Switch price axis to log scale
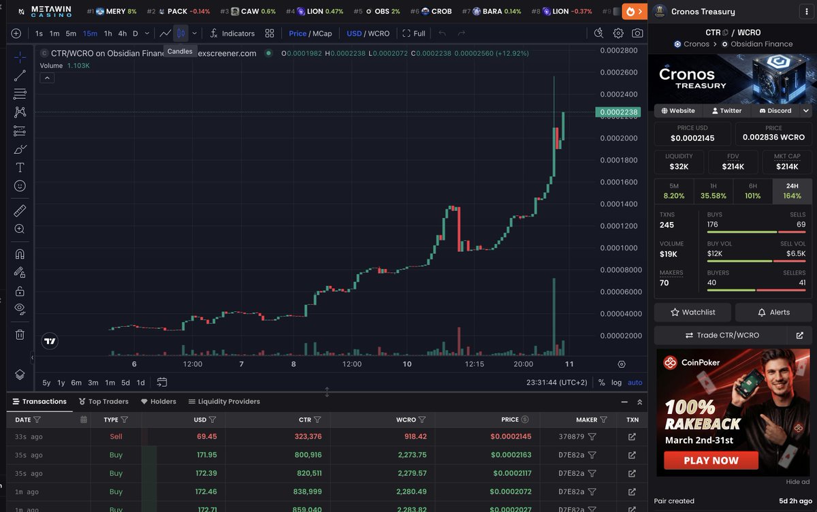The width and height of the screenshot is (817, 512). click(x=618, y=383)
